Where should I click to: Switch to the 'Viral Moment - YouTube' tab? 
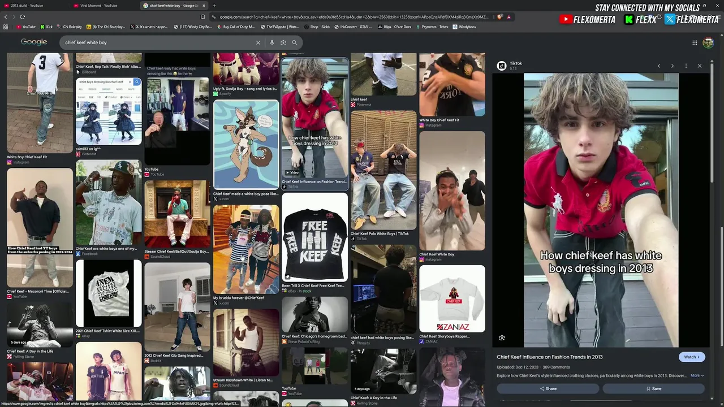tap(105, 6)
